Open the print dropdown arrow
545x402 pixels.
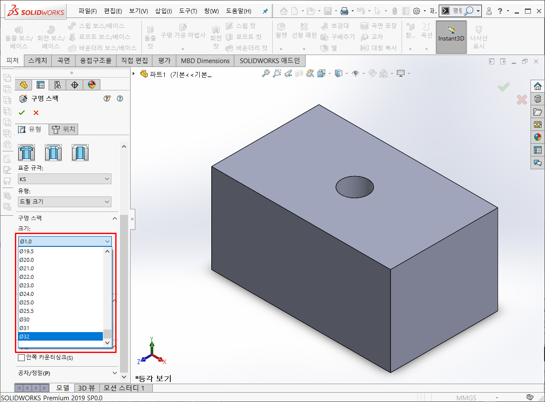tap(352, 11)
